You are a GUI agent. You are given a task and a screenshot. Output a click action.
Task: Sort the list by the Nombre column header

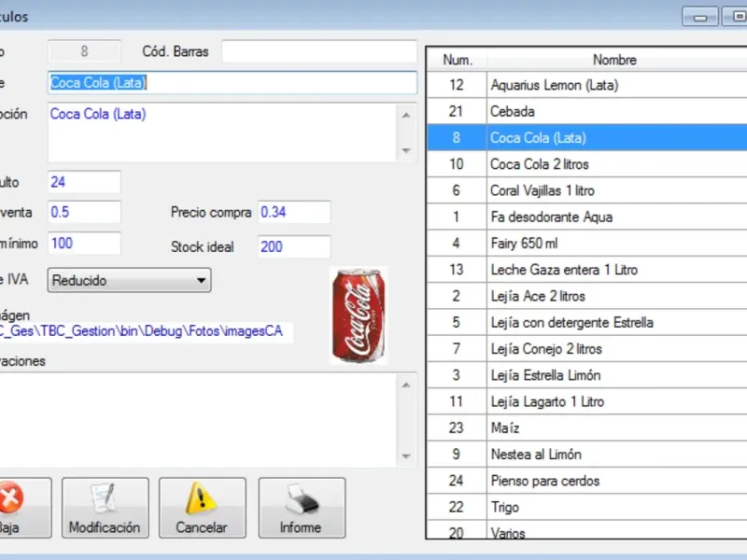pyautogui.click(x=617, y=60)
